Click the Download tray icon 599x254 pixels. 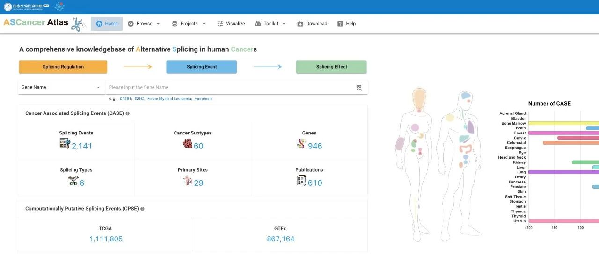(x=300, y=24)
